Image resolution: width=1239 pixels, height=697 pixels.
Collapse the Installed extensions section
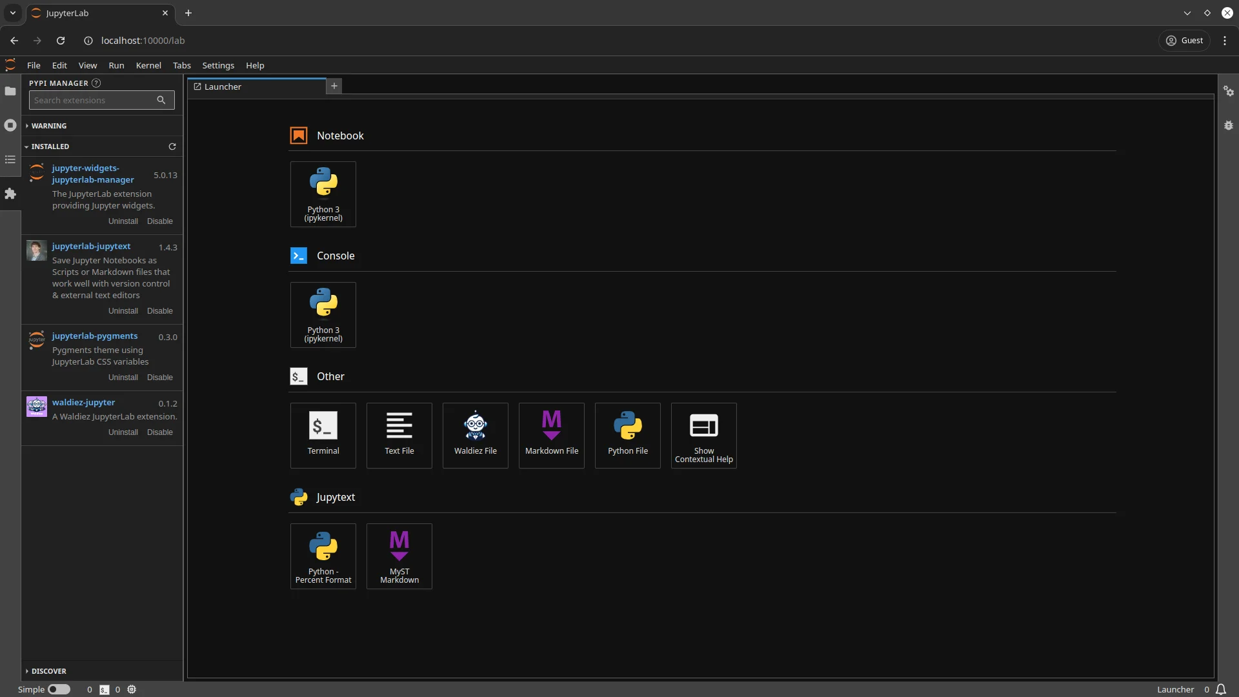(50, 146)
